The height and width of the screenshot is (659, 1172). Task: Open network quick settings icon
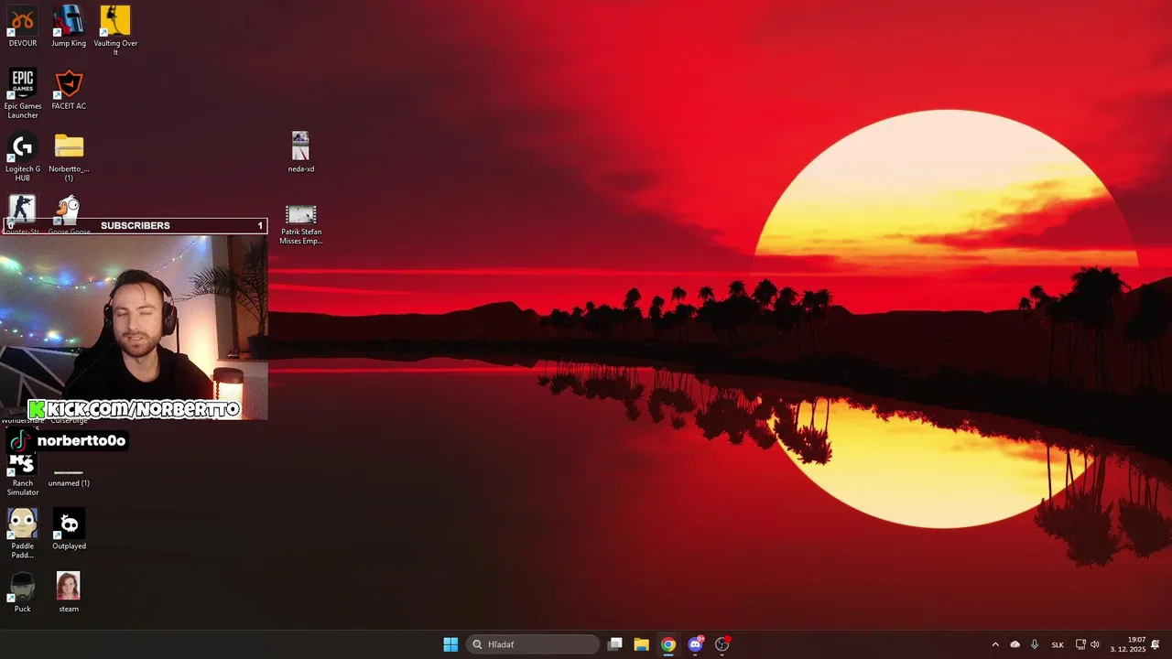click(x=1080, y=644)
